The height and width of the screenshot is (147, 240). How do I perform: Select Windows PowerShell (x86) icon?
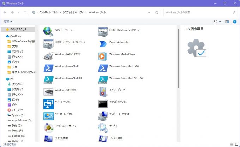103,68
